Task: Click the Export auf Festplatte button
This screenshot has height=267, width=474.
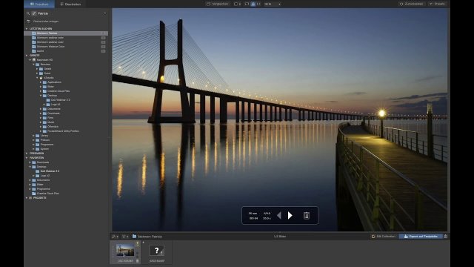Action: click(421, 237)
